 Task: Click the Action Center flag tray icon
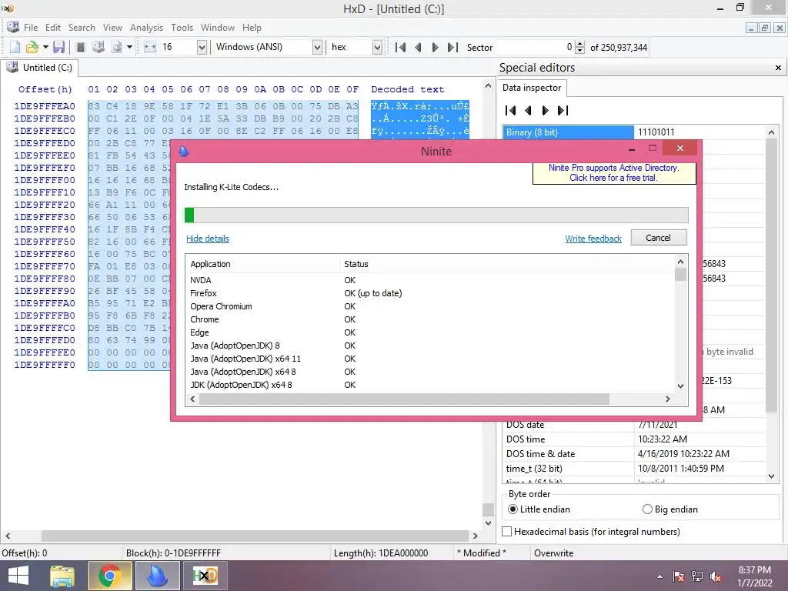tap(679, 576)
